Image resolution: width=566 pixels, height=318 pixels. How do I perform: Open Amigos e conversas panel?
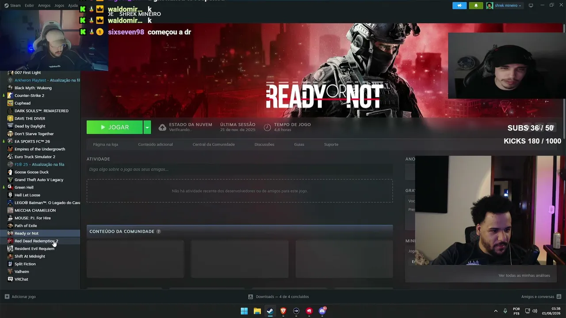(541, 297)
